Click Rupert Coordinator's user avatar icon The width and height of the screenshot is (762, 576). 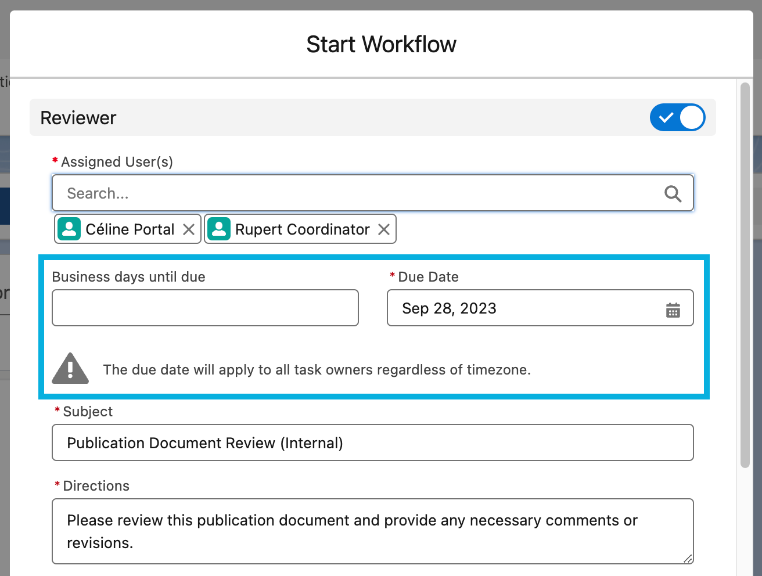[x=219, y=229]
